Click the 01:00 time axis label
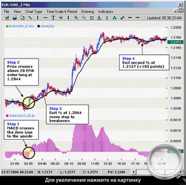This screenshot has height=185, width=186. [x=15, y=164]
